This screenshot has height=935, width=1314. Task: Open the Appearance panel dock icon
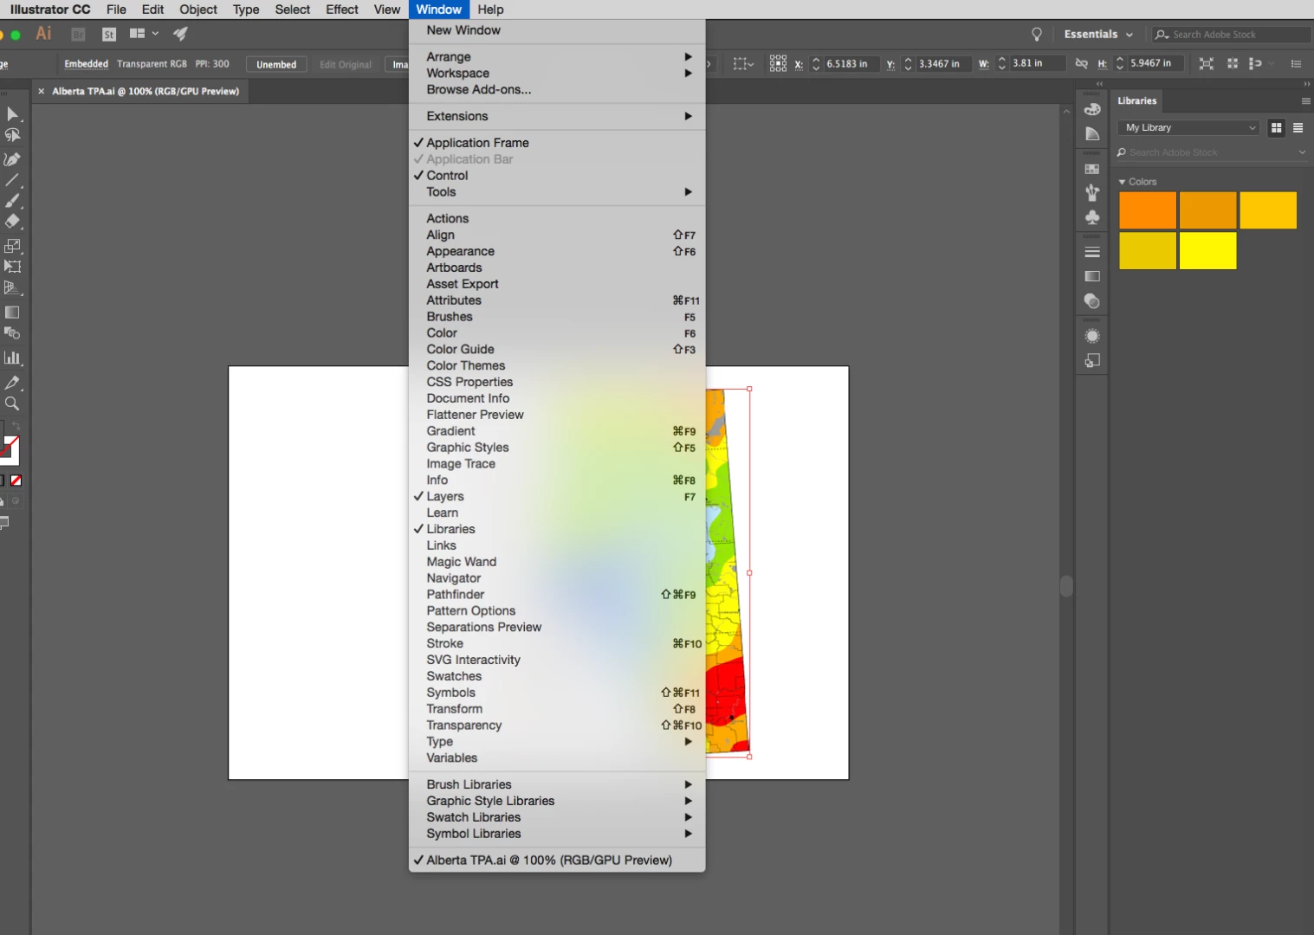1092,336
